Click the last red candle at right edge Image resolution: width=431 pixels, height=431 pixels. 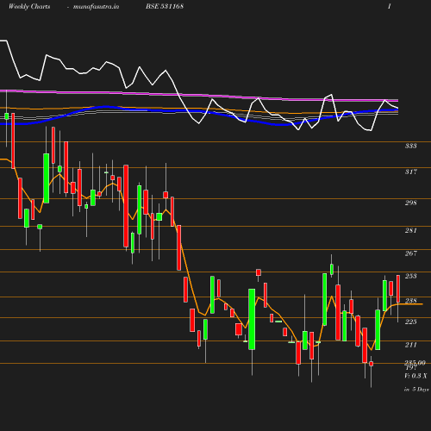(x=398, y=289)
